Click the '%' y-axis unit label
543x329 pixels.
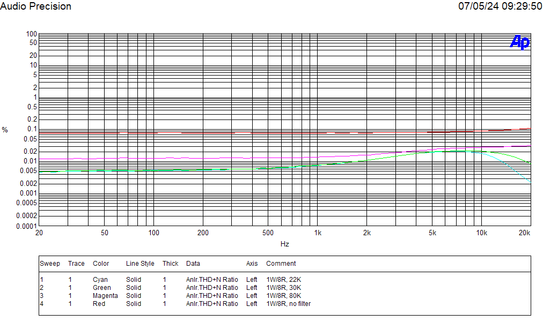tap(5, 130)
